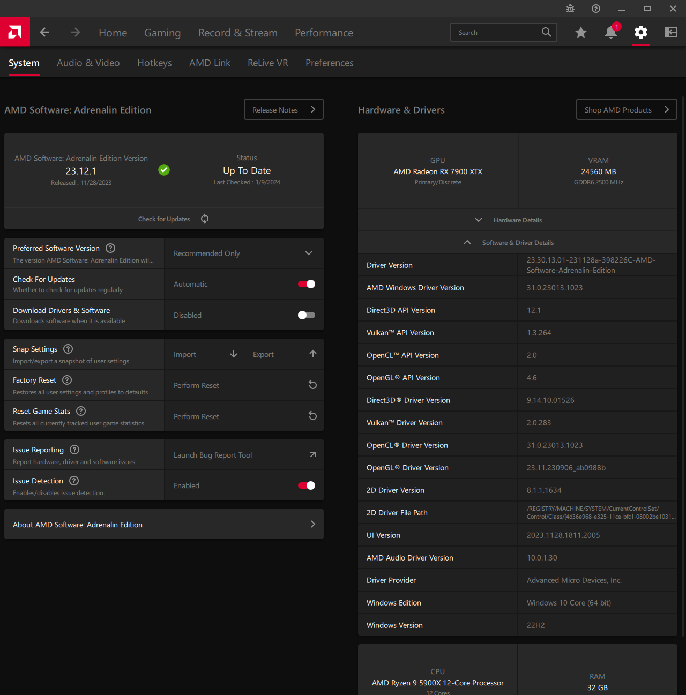Screen dimensions: 686x695
Task: Click help icon next to Reset Game Stats
Action: pos(81,411)
